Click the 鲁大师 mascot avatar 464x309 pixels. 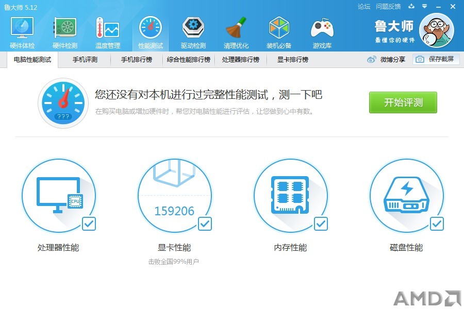click(x=437, y=30)
